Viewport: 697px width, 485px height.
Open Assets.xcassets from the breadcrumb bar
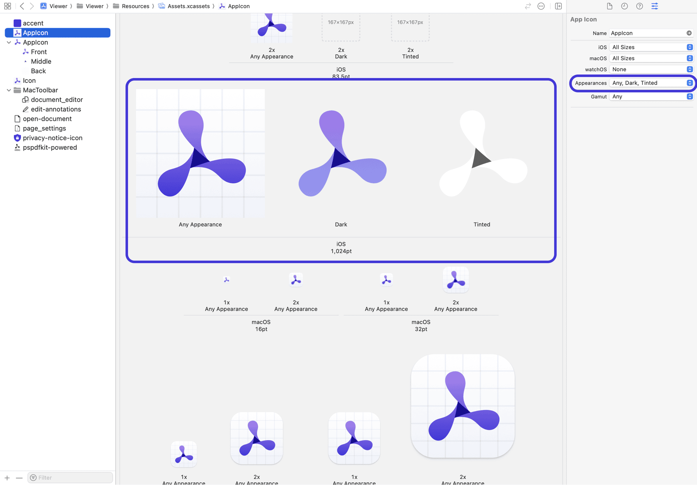pyautogui.click(x=188, y=6)
